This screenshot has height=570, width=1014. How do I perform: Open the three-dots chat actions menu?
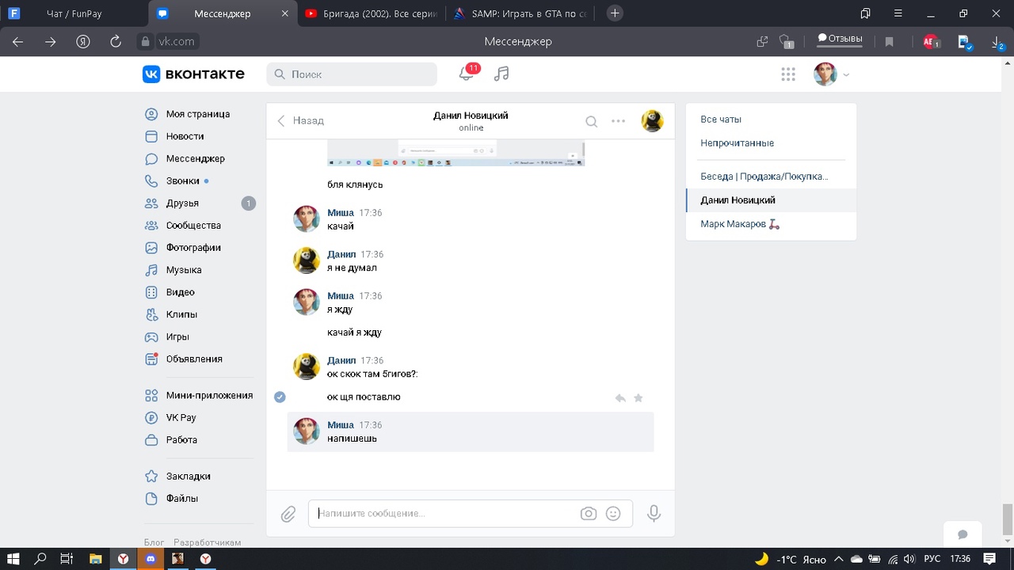pyautogui.click(x=619, y=121)
